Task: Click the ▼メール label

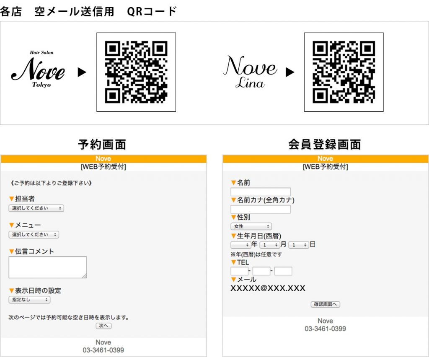Action: pyautogui.click(x=244, y=280)
